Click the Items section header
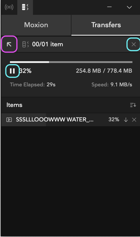140x237 pixels. click(14, 105)
